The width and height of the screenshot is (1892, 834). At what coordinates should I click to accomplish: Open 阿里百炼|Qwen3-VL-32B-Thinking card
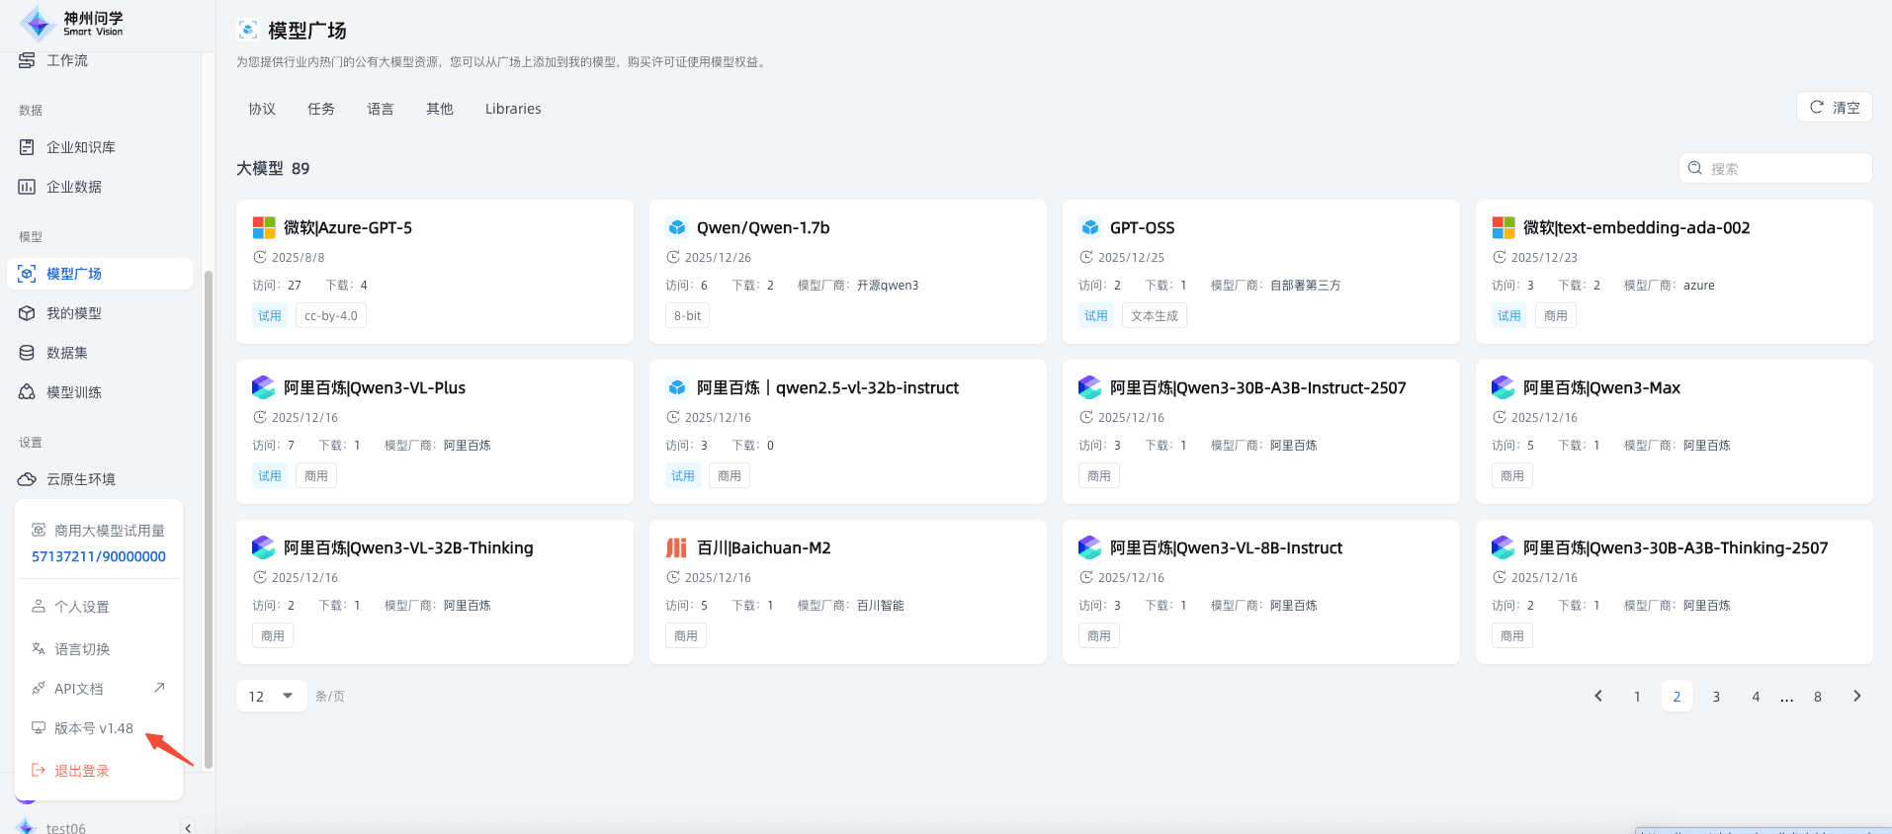[x=435, y=592]
